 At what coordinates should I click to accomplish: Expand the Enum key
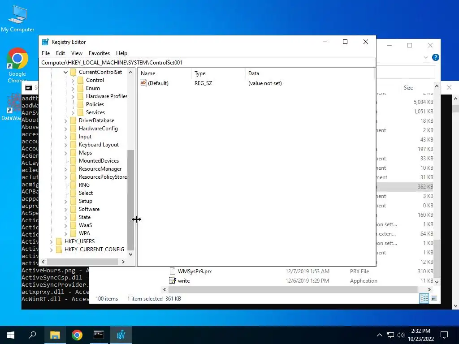pyautogui.click(x=73, y=88)
